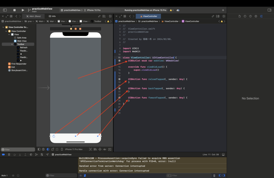The width and height of the screenshot is (274, 178).
Task: Open the adjust editor options icon
Action: [x=218, y=16]
